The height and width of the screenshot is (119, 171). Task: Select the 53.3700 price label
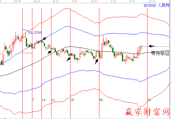[x=35, y=33]
